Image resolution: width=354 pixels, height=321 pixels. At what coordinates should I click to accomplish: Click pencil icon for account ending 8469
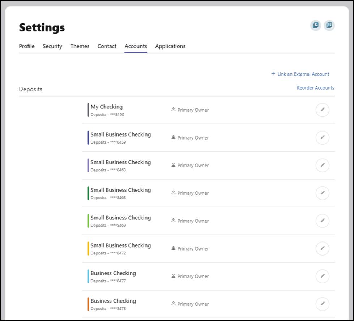[323, 221]
